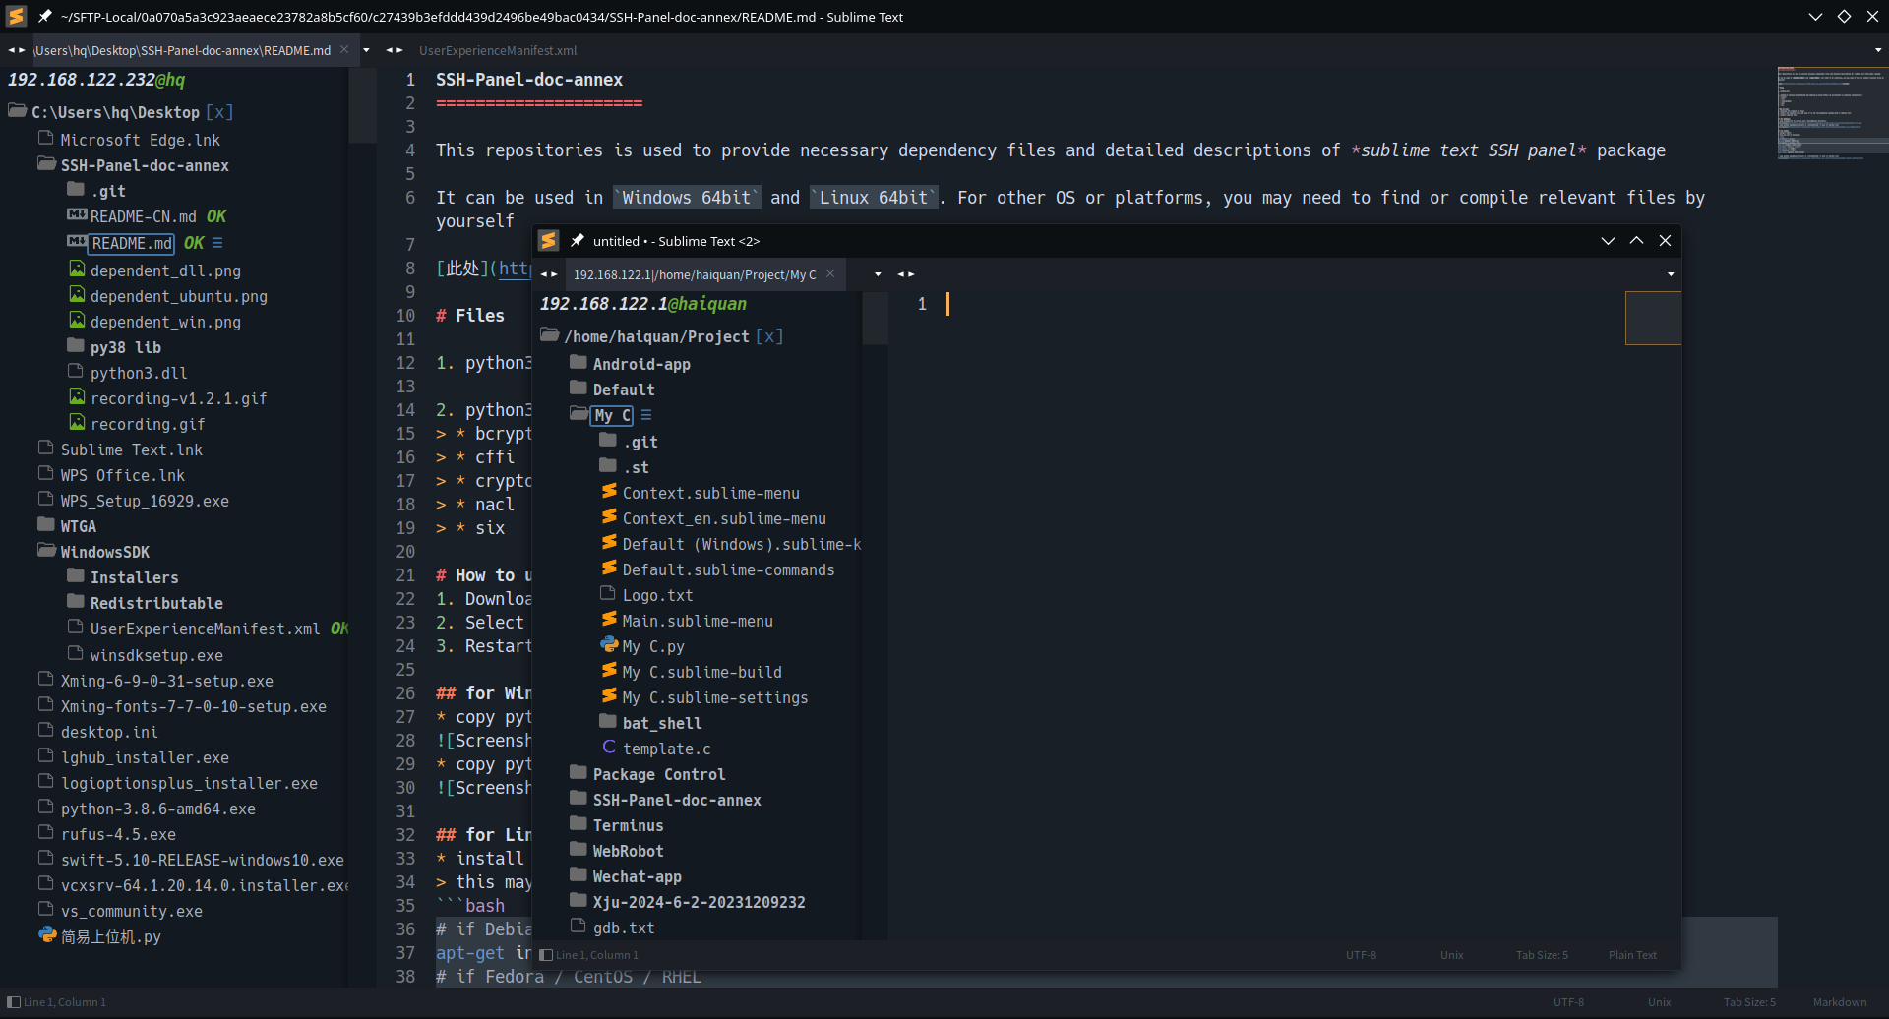Collapse the My C folder

[x=579, y=413]
